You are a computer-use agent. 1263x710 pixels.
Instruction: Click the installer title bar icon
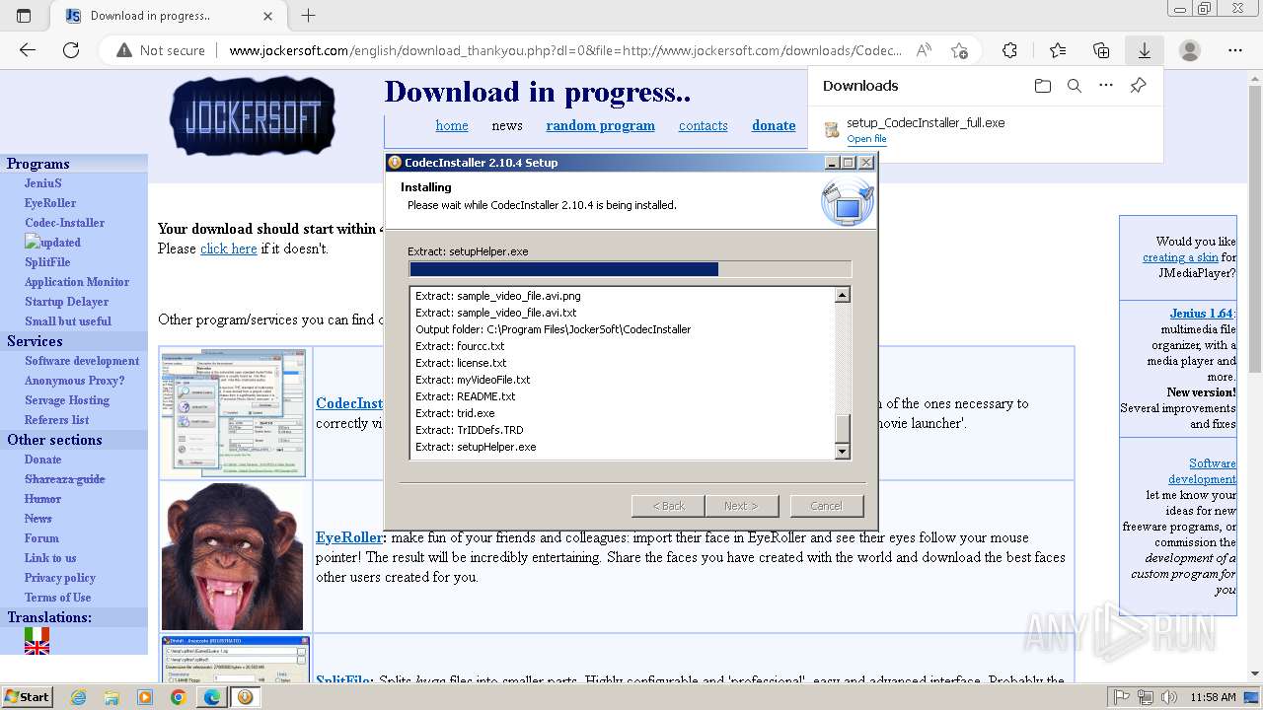click(x=395, y=163)
